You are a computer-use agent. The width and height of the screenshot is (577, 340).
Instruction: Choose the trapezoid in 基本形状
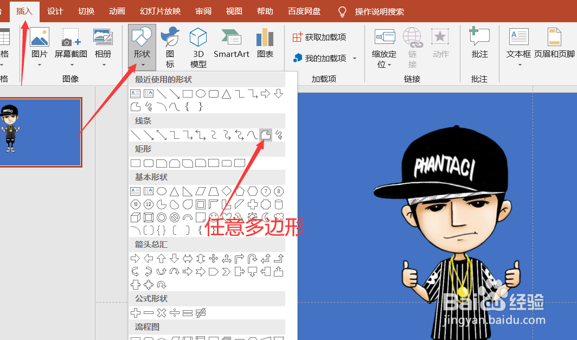pyautogui.click(x=214, y=191)
